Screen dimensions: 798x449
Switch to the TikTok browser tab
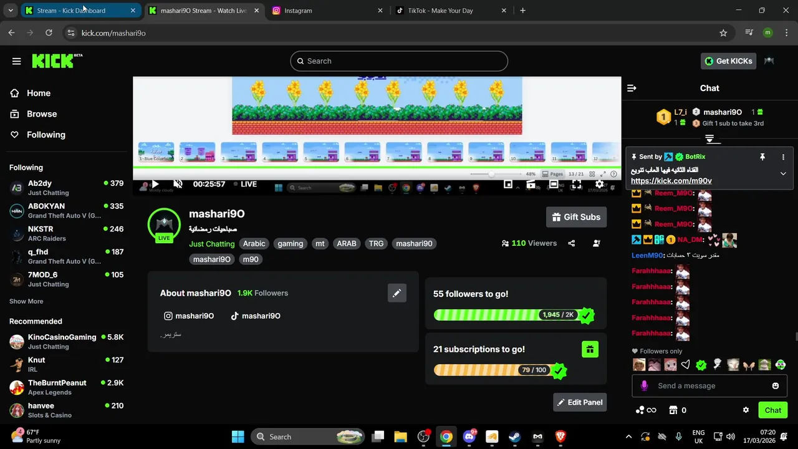(453, 11)
